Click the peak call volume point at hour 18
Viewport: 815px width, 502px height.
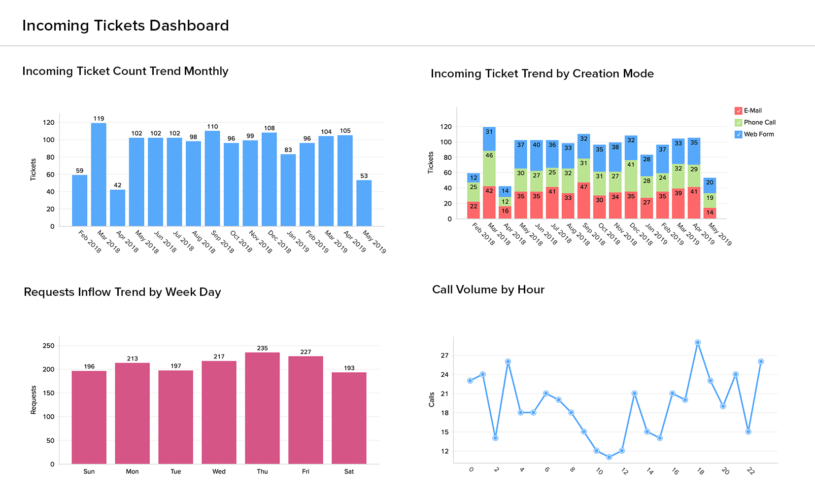click(x=698, y=342)
